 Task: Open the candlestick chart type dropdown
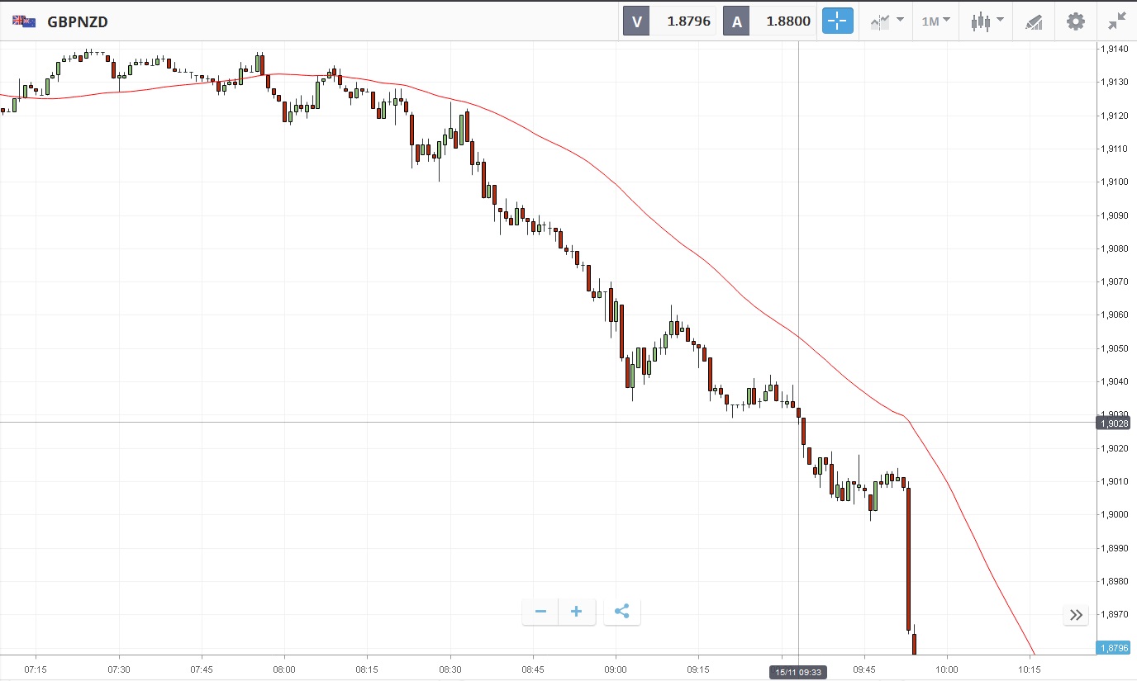(987, 21)
